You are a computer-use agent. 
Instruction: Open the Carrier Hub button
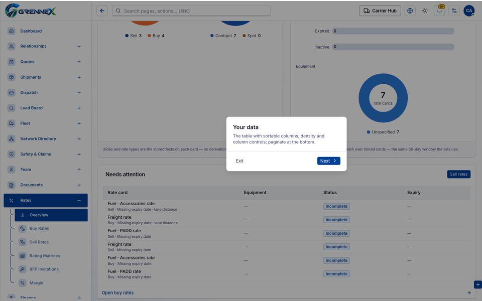point(380,11)
